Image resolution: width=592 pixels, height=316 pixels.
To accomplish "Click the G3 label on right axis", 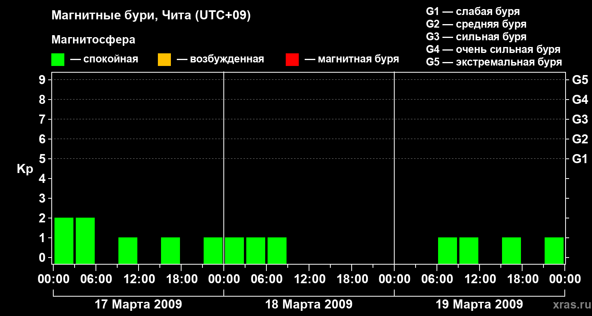I will click(x=580, y=120).
